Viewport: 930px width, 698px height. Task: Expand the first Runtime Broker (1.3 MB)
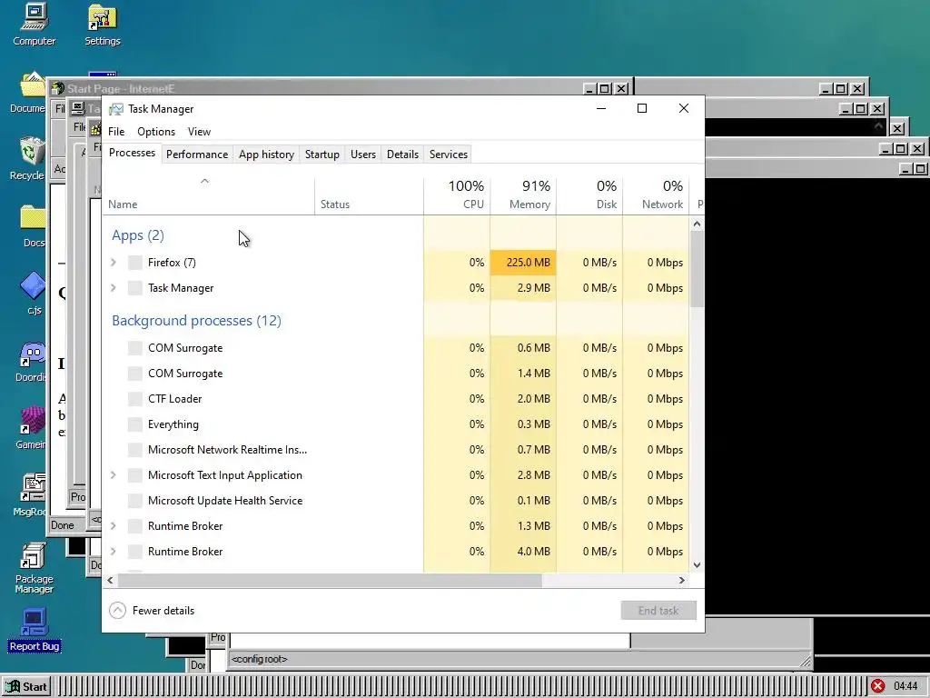(114, 526)
